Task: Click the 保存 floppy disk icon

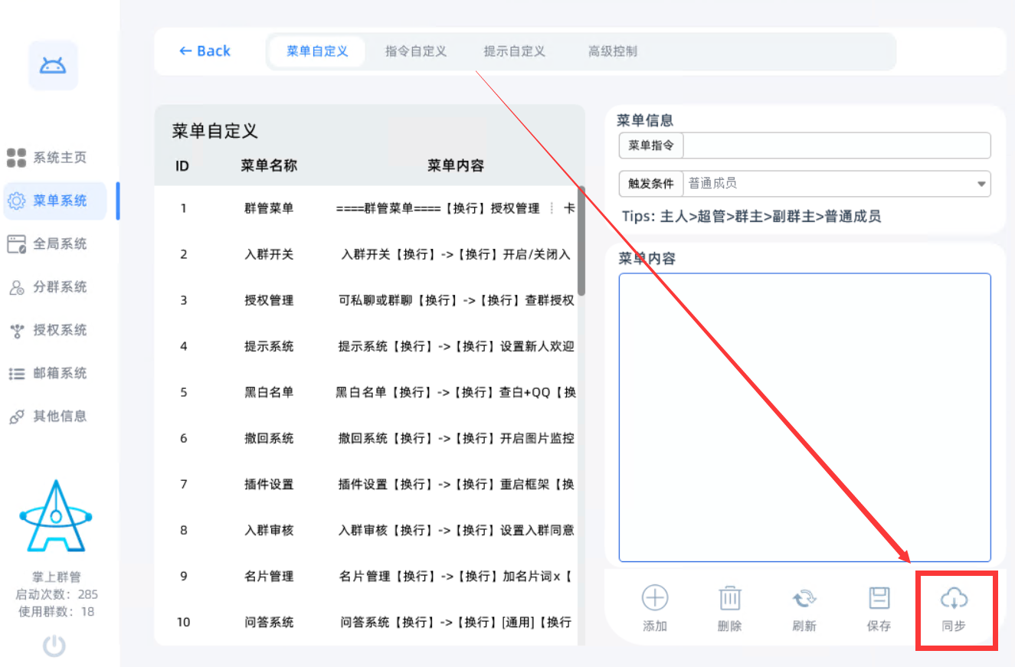Action: (879, 598)
